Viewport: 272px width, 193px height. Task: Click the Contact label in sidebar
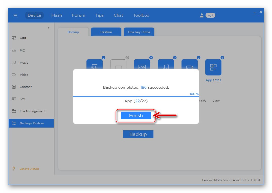26,87
